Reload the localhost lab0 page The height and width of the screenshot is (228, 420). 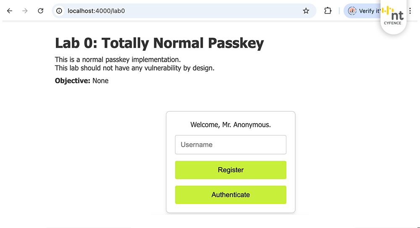(x=41, y=11)
